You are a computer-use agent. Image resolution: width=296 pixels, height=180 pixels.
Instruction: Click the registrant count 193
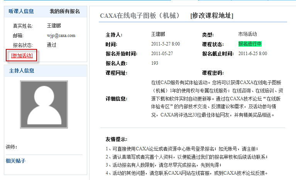(155, 63)
